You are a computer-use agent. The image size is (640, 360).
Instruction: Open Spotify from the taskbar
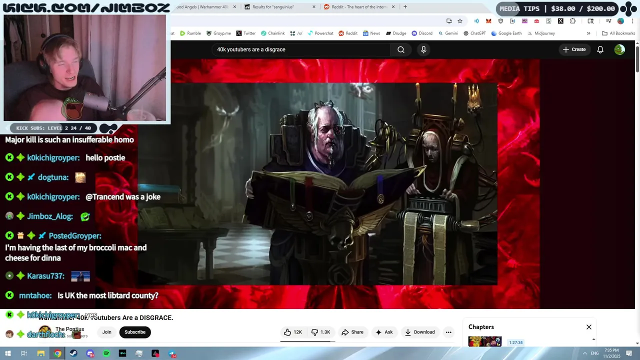(106, 353)
